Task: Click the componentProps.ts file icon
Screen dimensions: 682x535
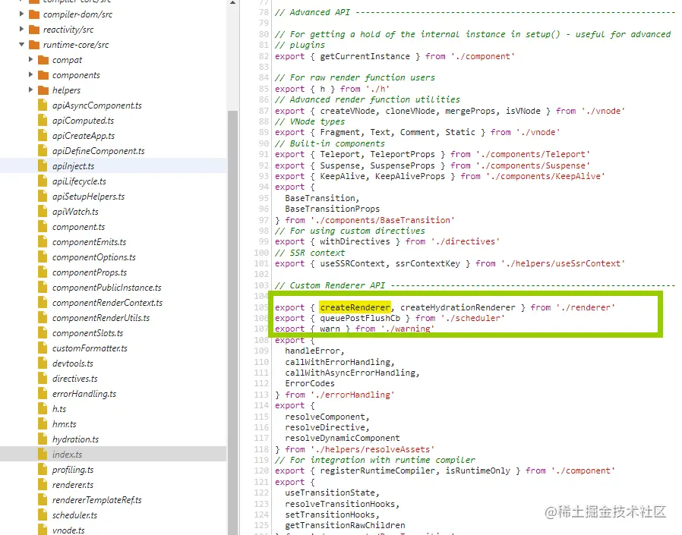Action: pos(43,272)
